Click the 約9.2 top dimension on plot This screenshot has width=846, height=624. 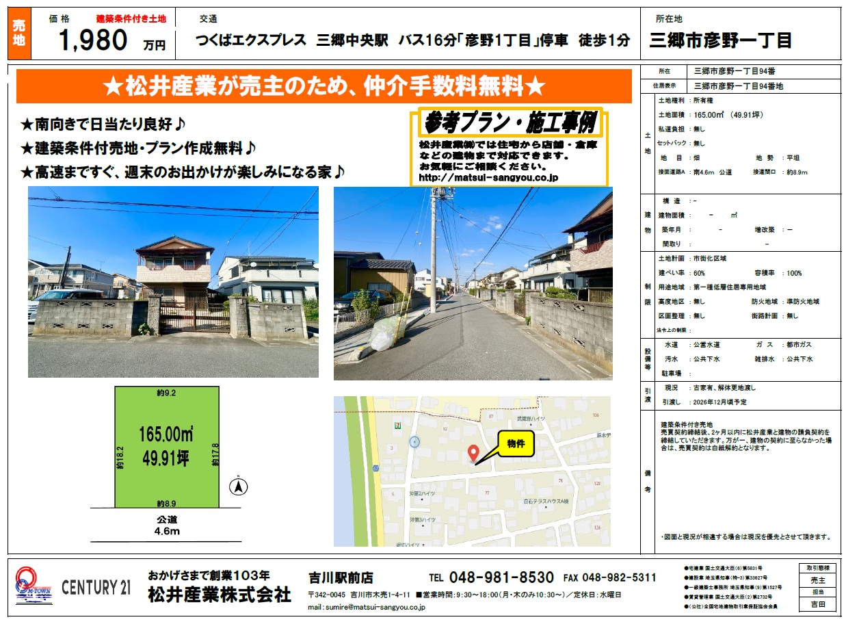(x=167, y=393)
